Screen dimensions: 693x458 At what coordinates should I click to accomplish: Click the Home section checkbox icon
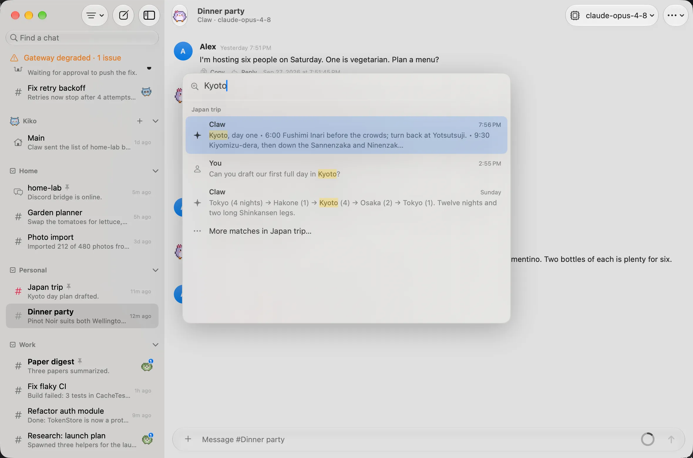pos(13,171)
